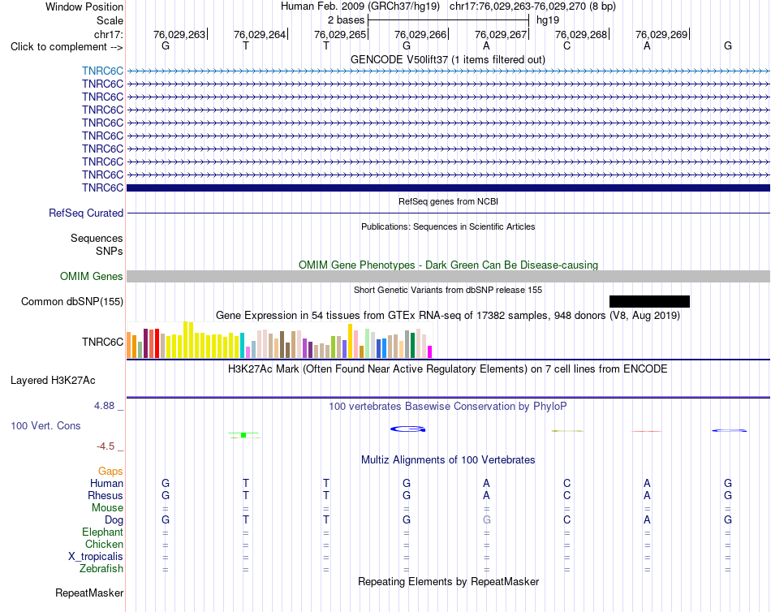Click the 'Click to complement -->' label

(67, 47)
